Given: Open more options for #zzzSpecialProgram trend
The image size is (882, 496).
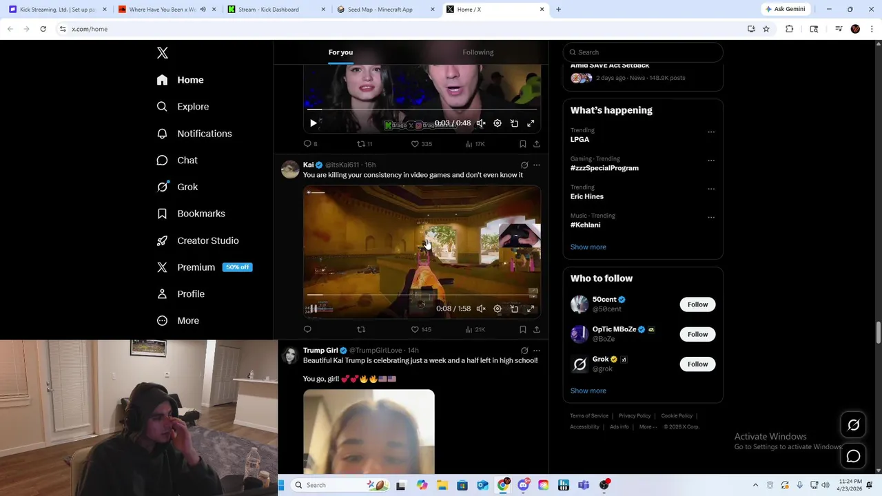Looking at the screenshot, I should (711, 161).
